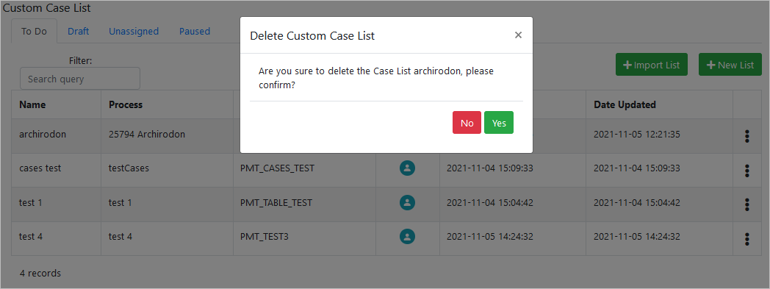The width and height of the screenshot is (770, 289).
Task: Open the Paused tab
Action: (x=195, y=32)
